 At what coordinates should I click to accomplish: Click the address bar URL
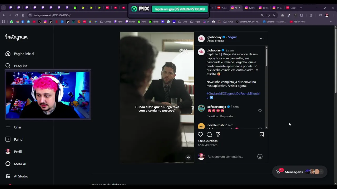pos(52,15)
